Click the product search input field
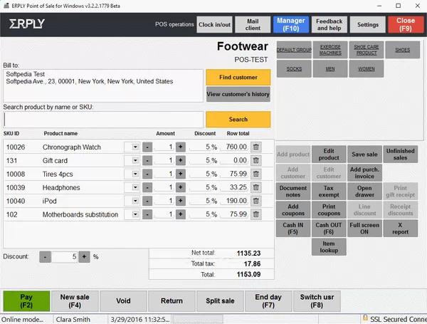Screen dimensions: 427x324 point(102,119)
